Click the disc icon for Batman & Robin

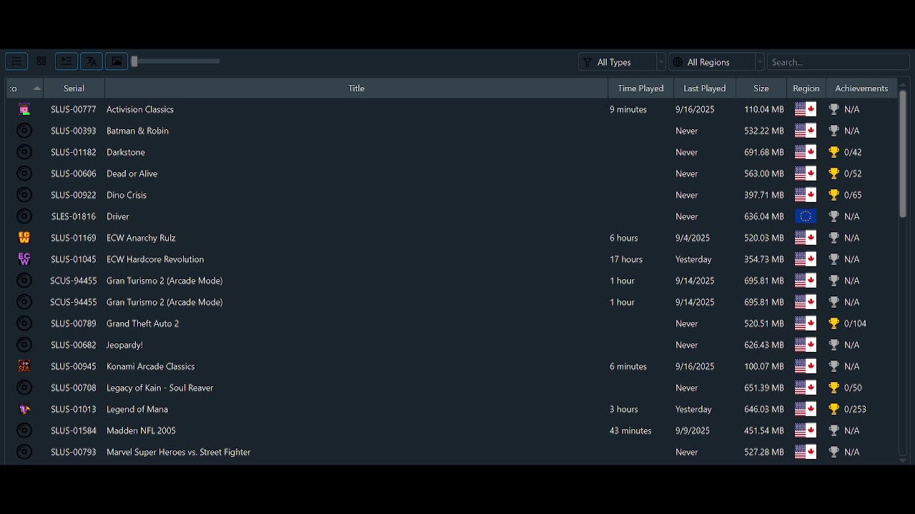(x=24, y=131)
